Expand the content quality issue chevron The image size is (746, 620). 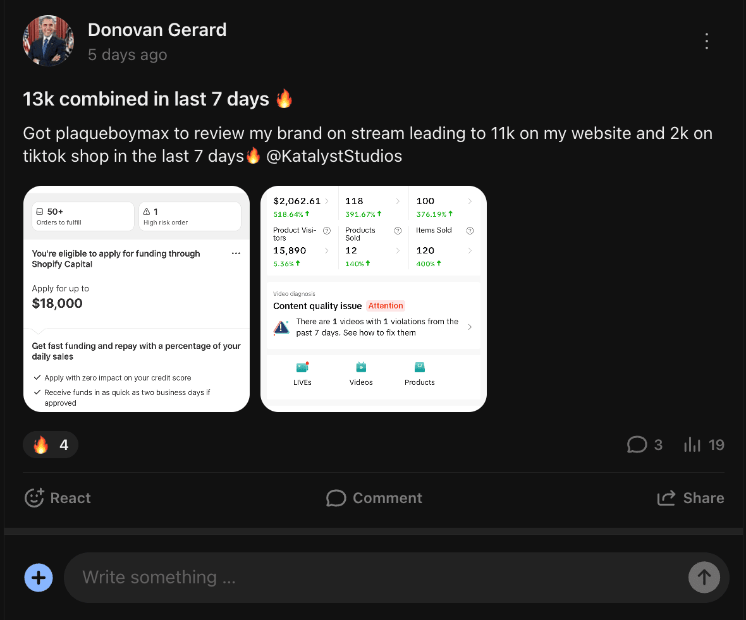point(469,327)
